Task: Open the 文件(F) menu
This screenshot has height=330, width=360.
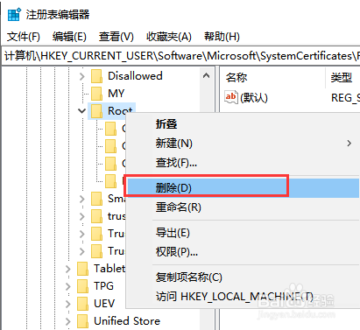Action: point(24,37)
